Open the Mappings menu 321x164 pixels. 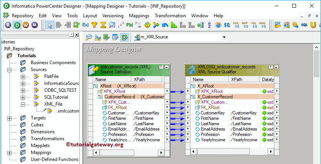click(139, 16)
